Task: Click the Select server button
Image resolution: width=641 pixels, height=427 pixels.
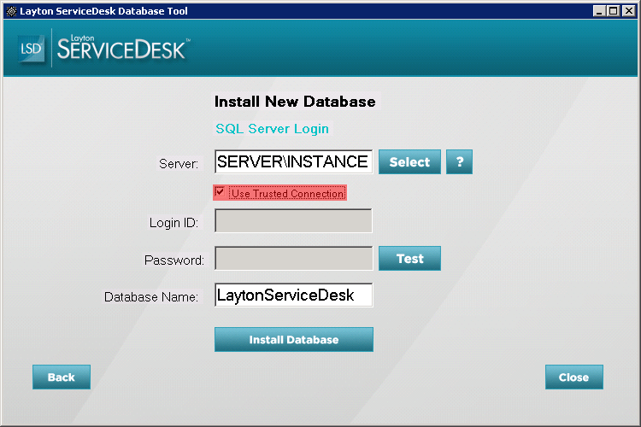Action: coord(409,161)
